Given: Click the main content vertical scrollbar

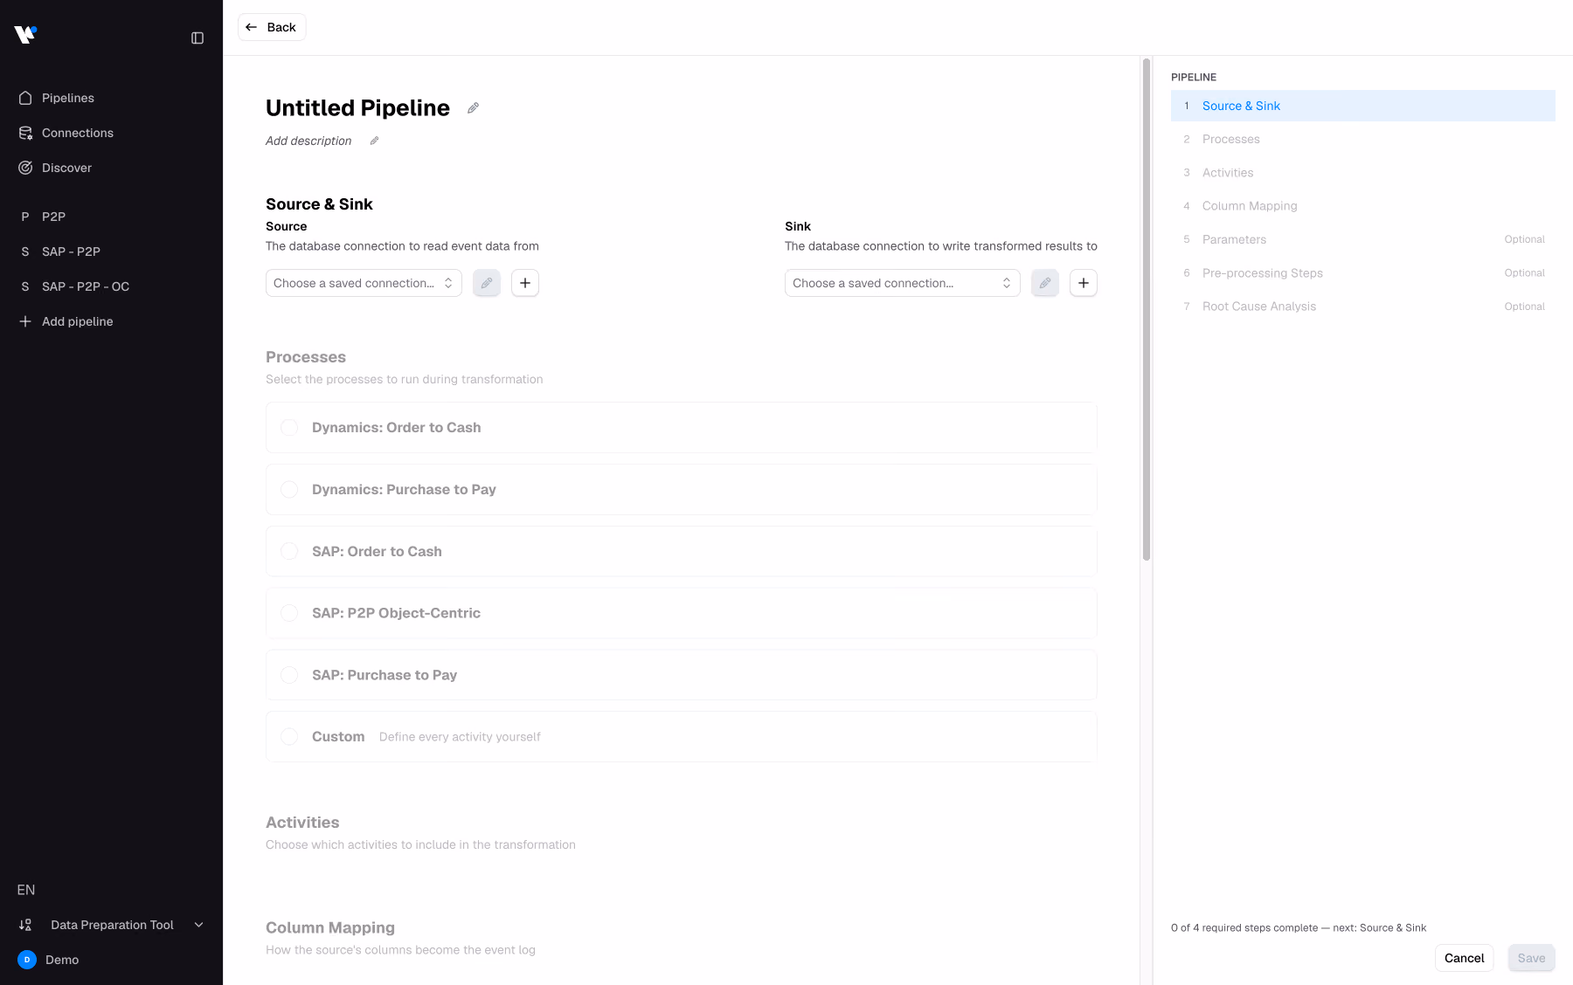Looking at the screenshot, I should pos(1147,310).
